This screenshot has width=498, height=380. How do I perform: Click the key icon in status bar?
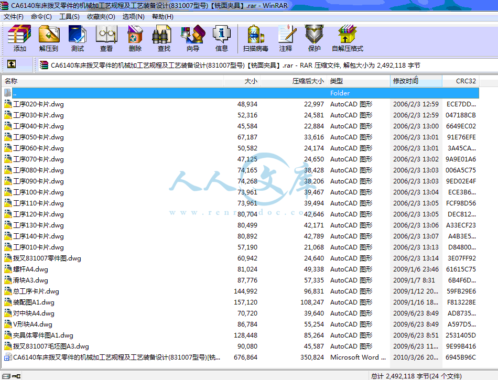click(16, 376)
